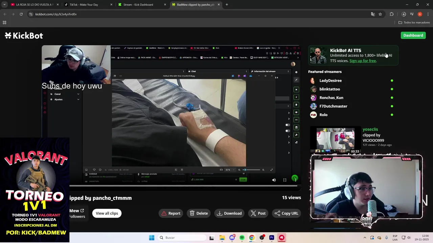Click View all clips
The width and height of the screenshot is (433, 243).
(107, 213)
